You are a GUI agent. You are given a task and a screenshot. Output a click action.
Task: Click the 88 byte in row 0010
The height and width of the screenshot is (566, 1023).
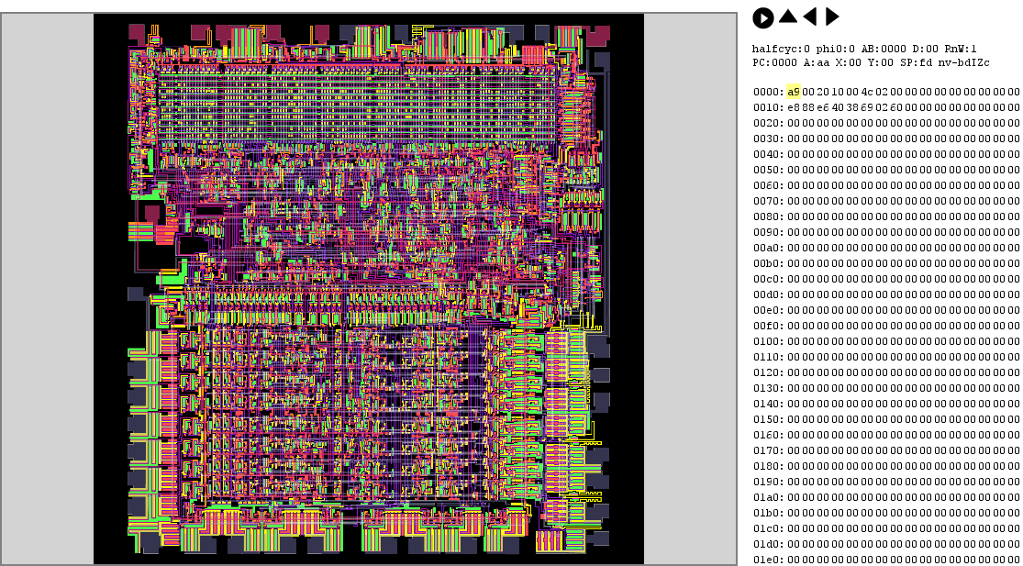coord(808,107)
